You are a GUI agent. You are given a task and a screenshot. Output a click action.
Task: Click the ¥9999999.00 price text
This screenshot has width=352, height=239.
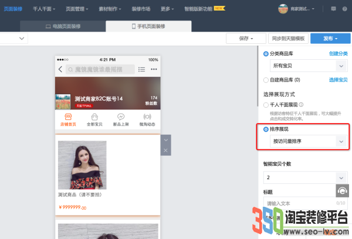(x=72, y=207)
